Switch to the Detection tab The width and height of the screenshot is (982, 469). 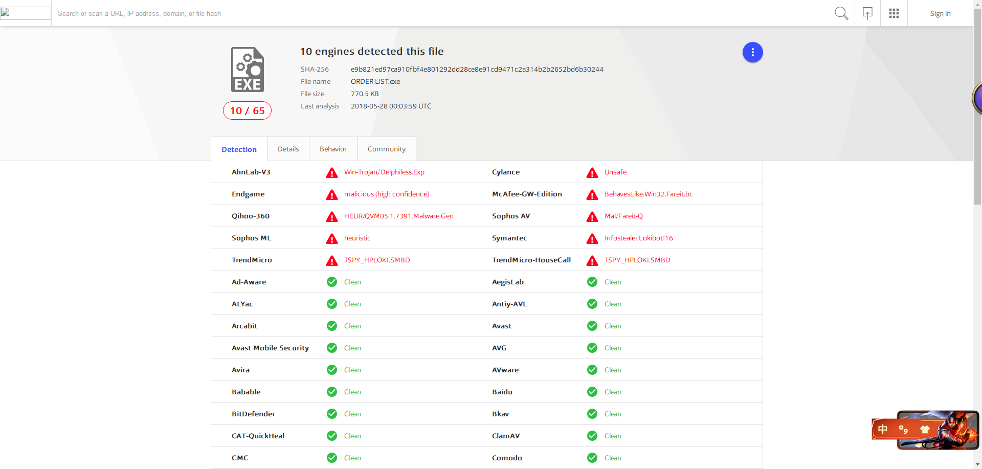tap(239, 149)
